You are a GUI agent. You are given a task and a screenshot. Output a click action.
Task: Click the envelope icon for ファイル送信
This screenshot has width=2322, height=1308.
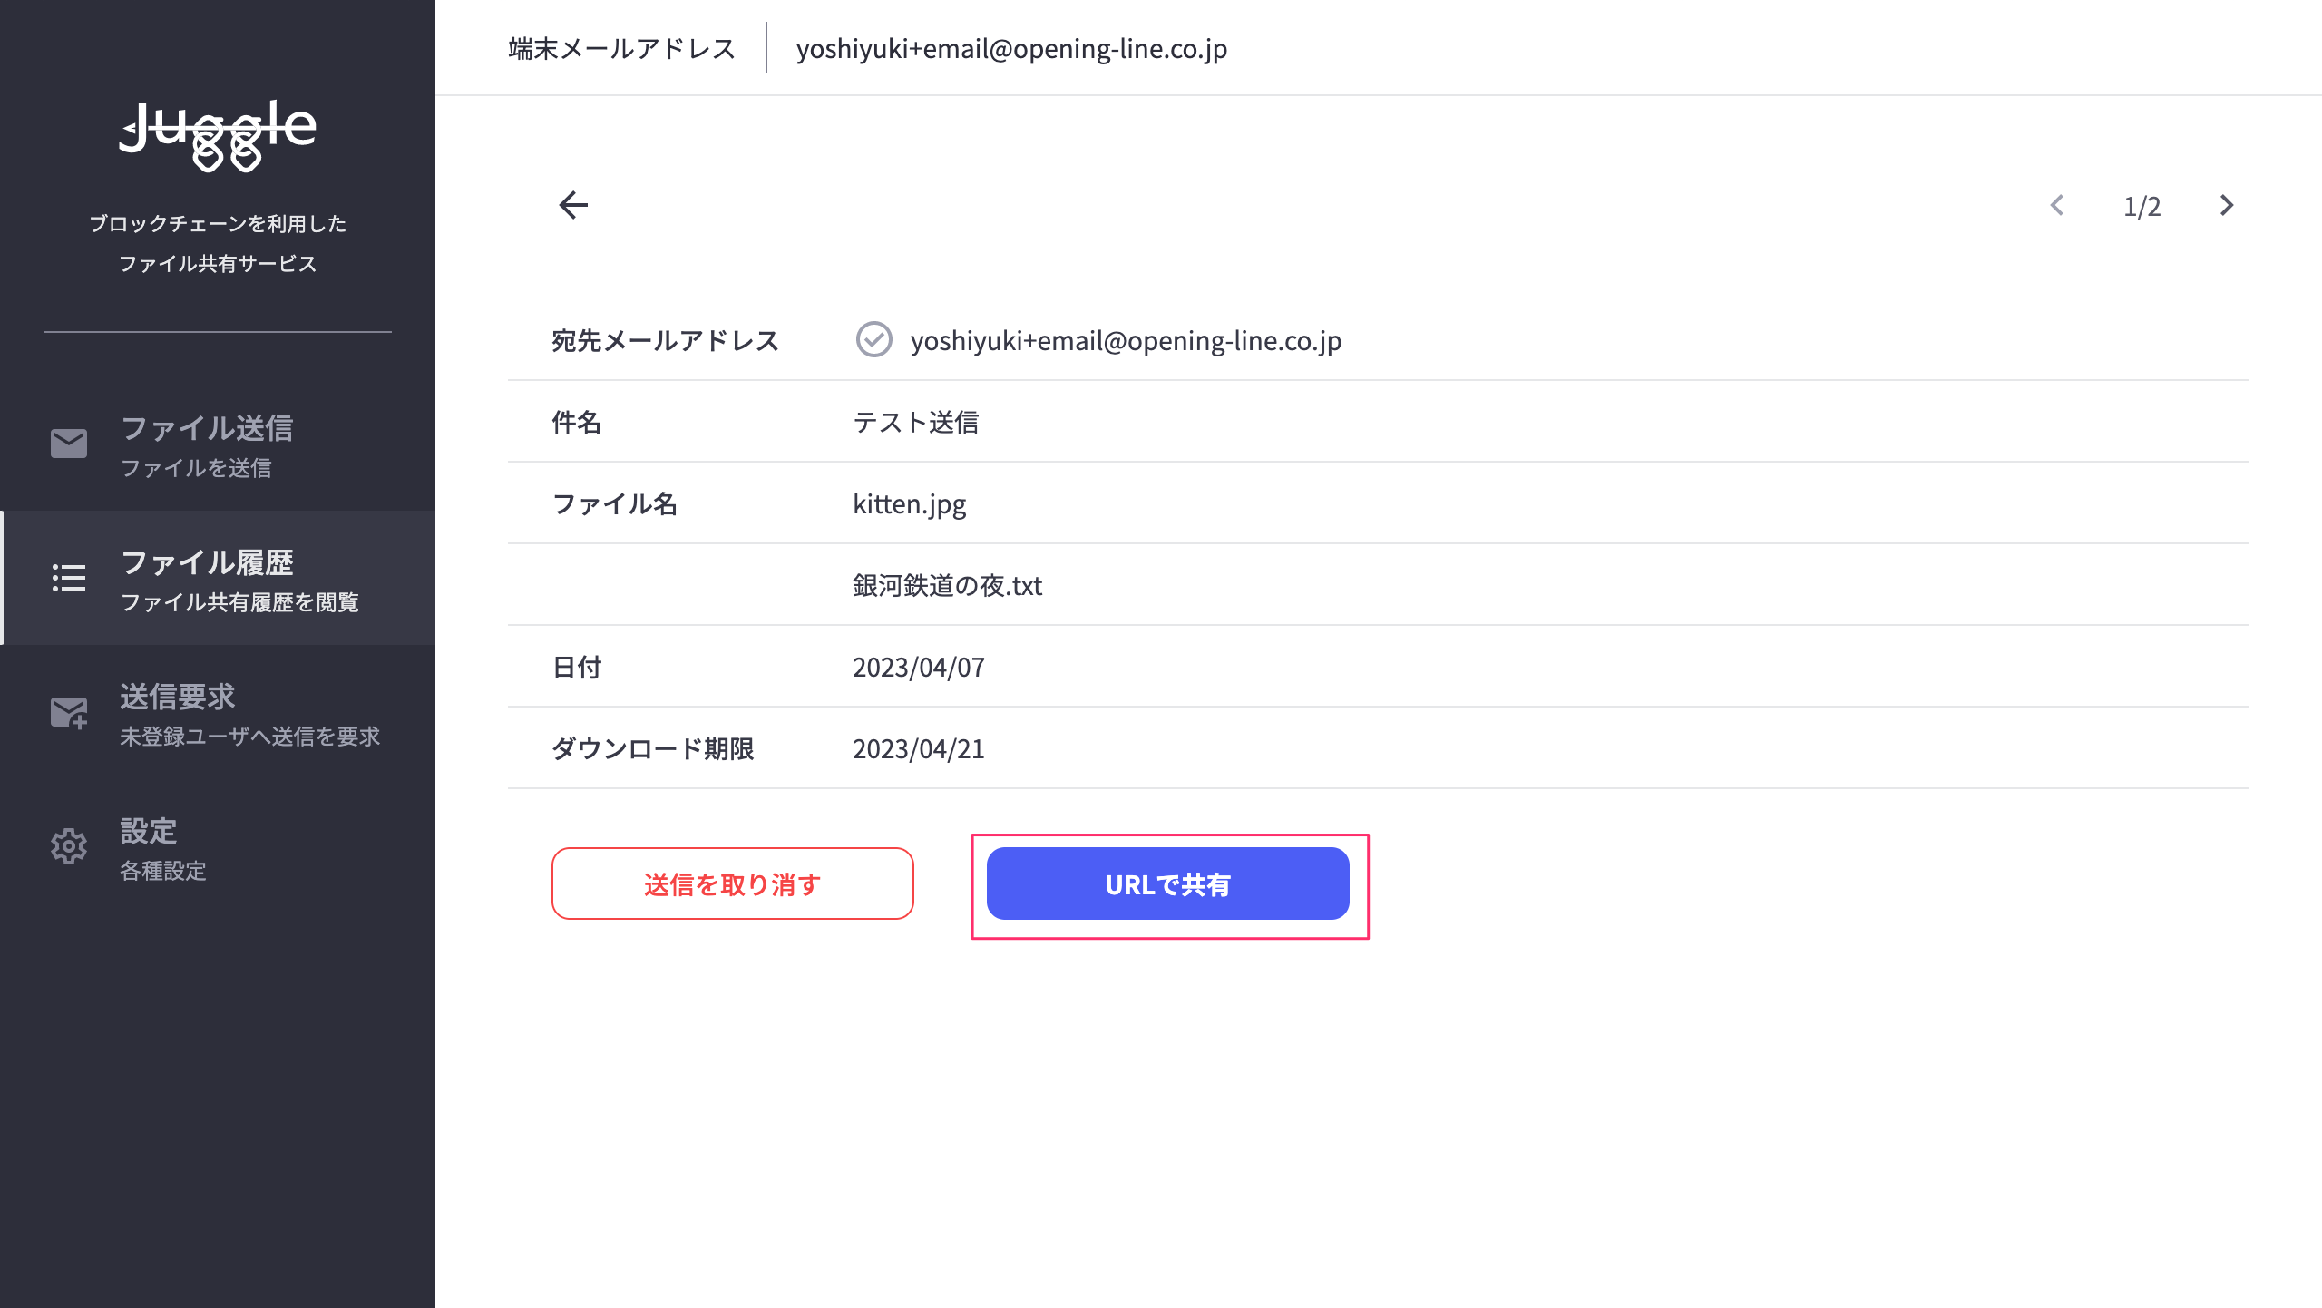[x=69, y=444]
